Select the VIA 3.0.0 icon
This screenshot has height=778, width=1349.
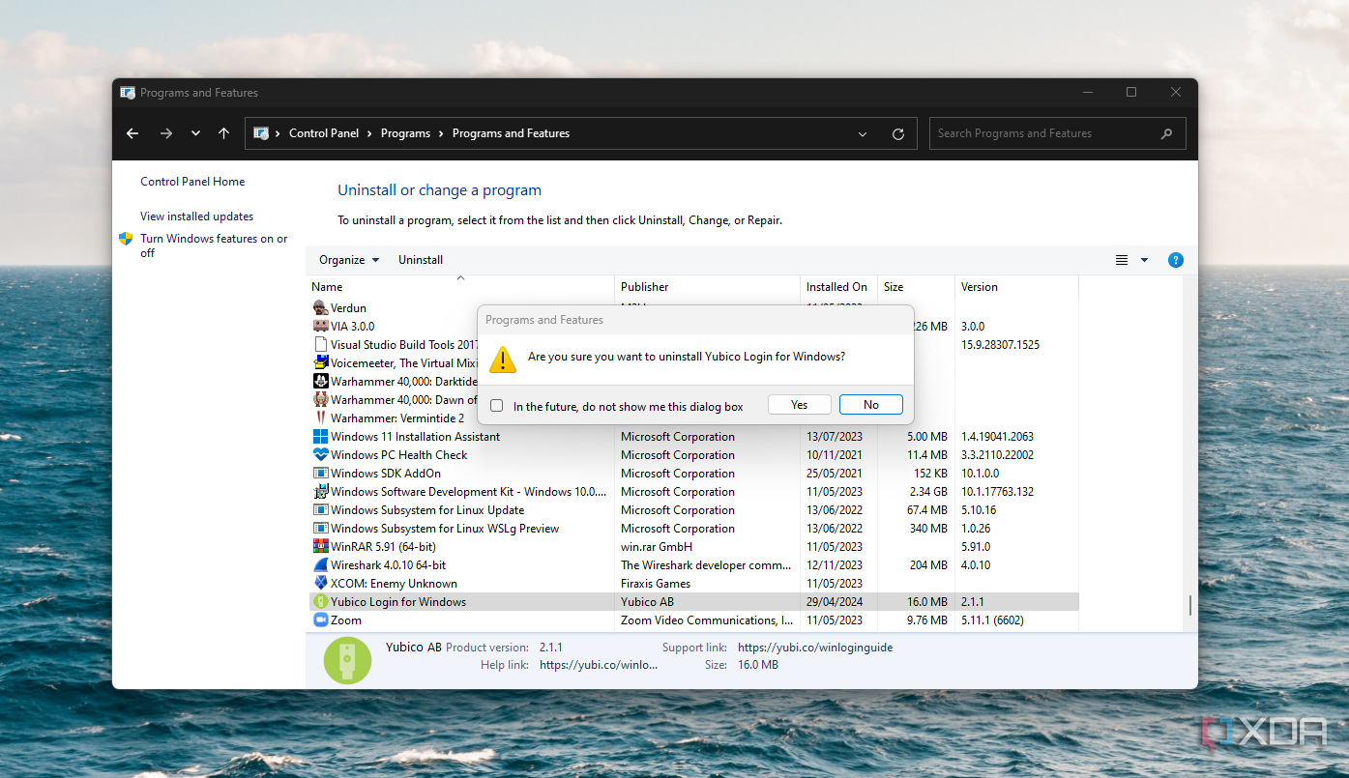[321, 327]
